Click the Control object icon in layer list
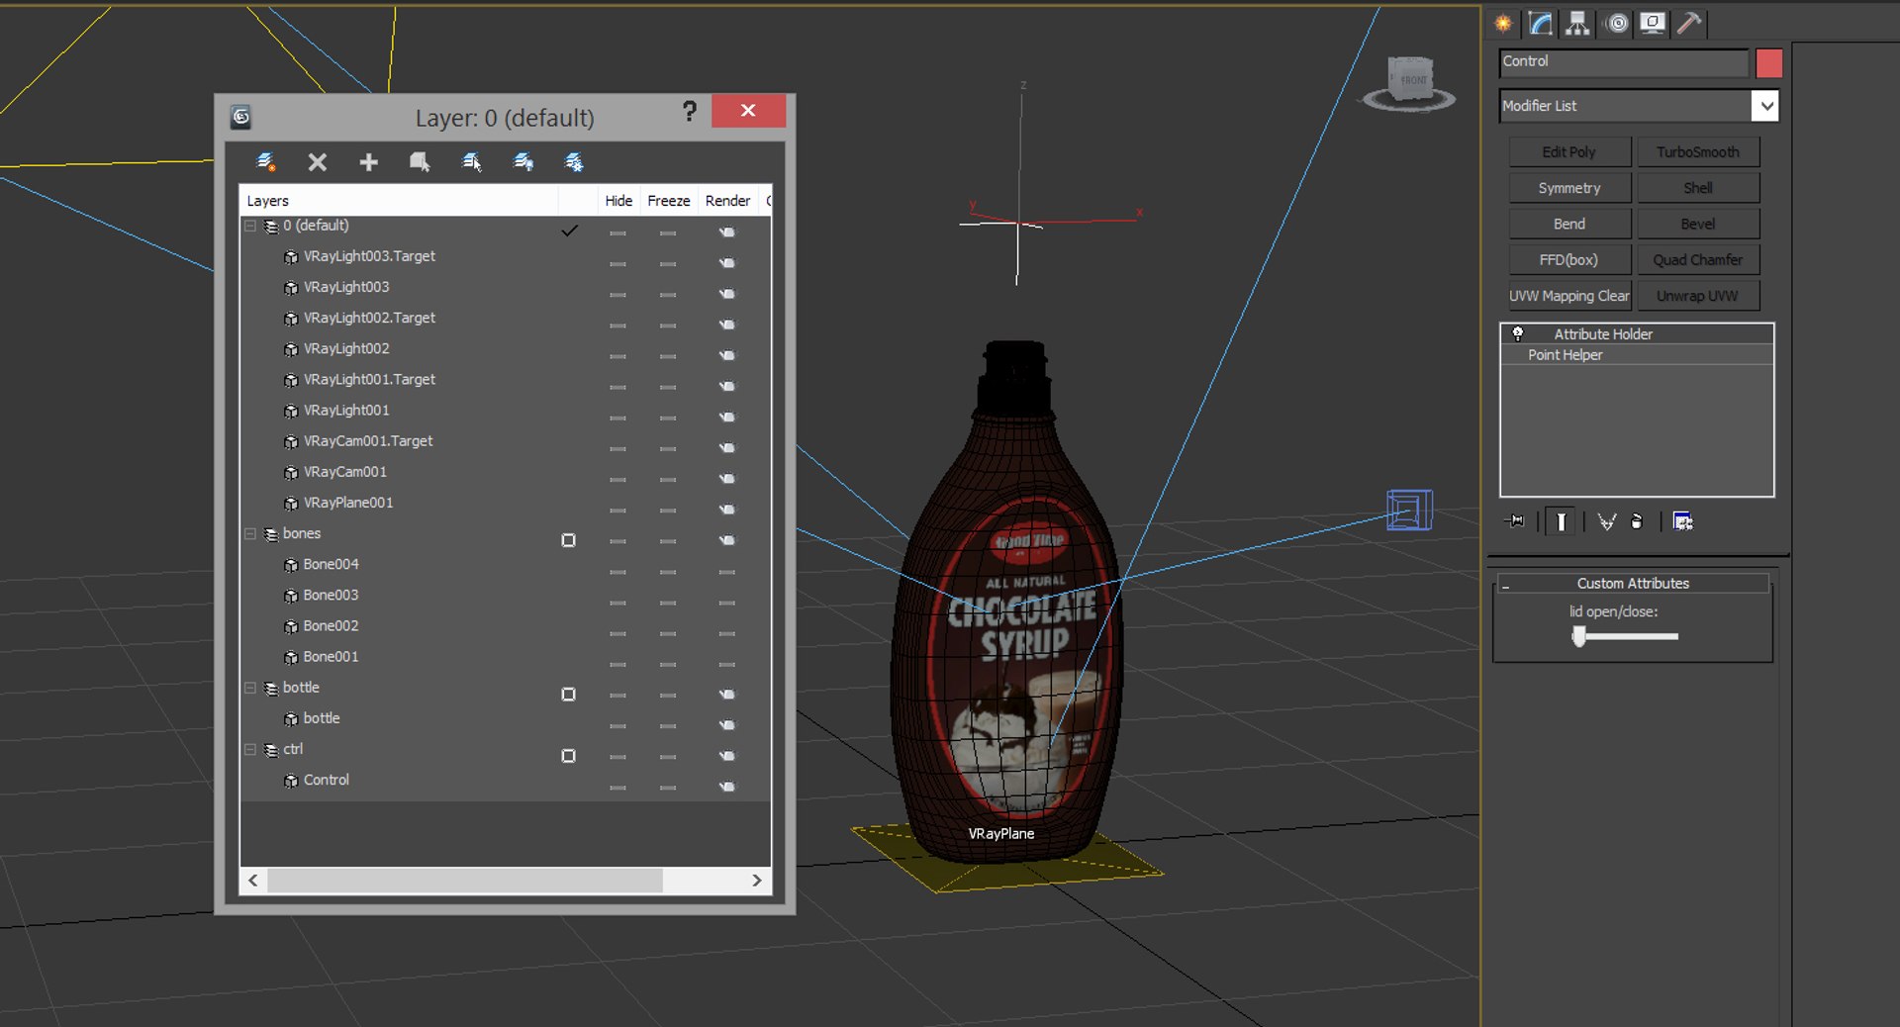Image resolution: width=1900 pixels, height=1027 pixels. 291,781
